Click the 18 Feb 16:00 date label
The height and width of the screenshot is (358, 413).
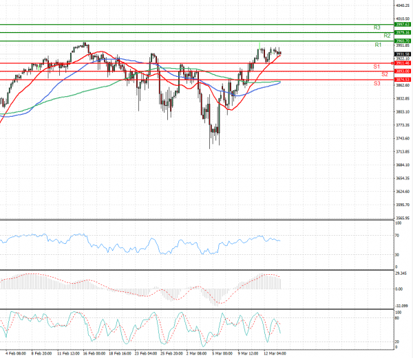(x=120, y=353)
